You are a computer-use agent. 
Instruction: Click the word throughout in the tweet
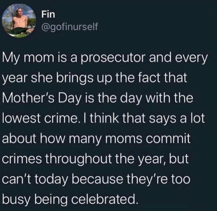coord(75,159)
